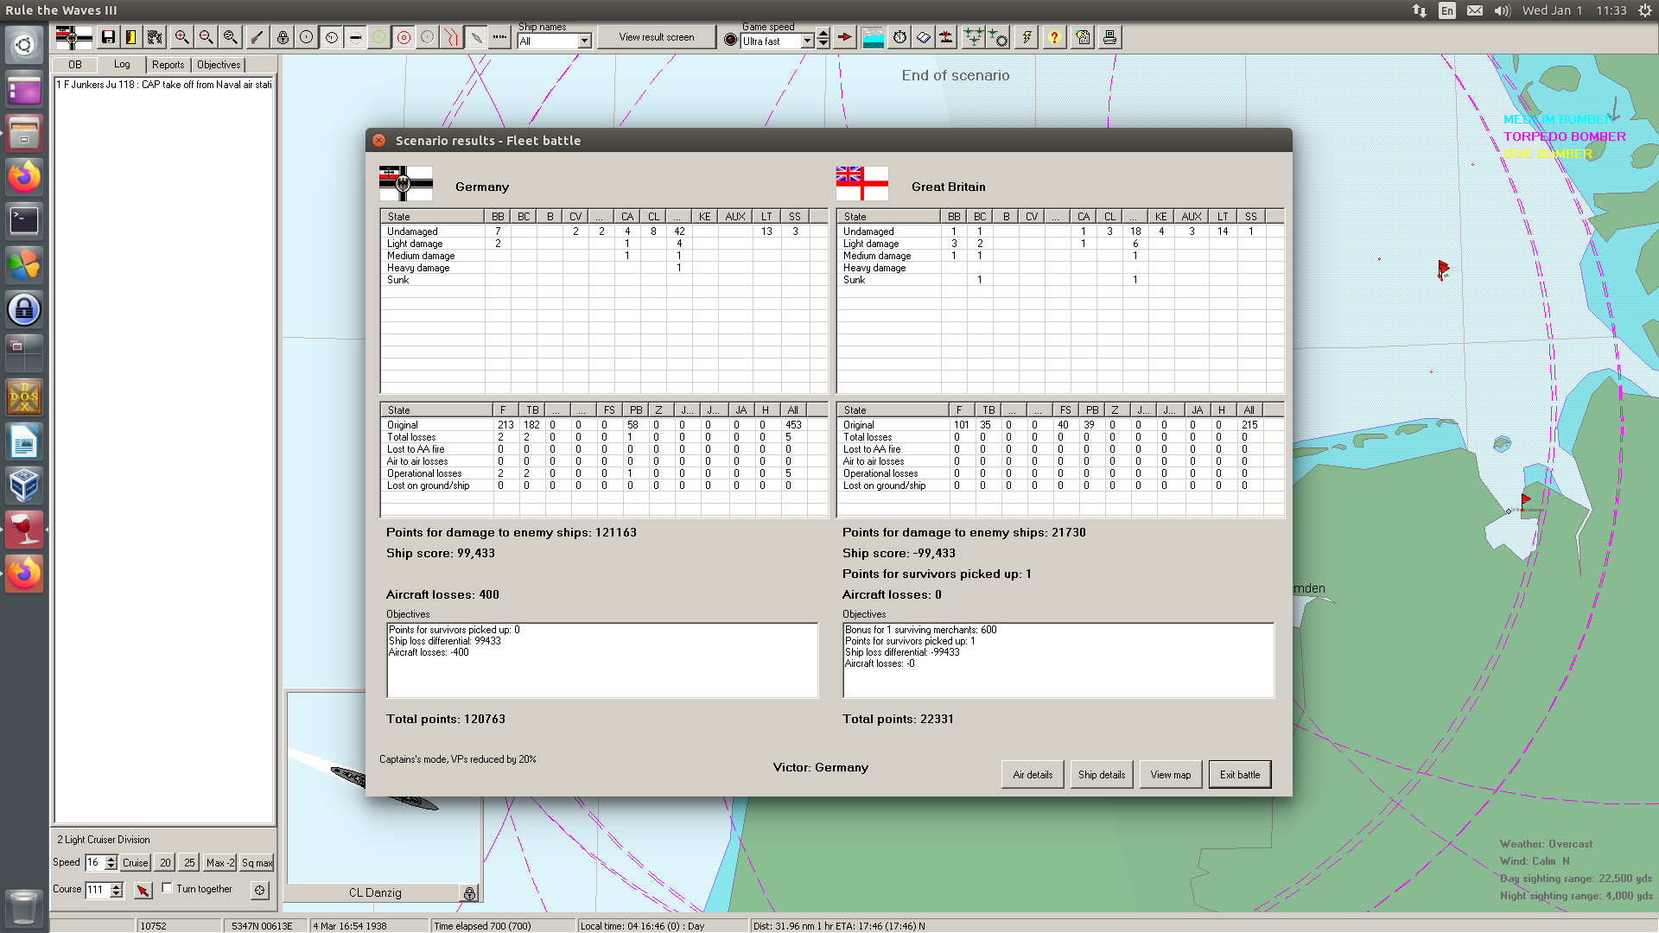Close the Scenario results dialog

click(x=378, y=140)
